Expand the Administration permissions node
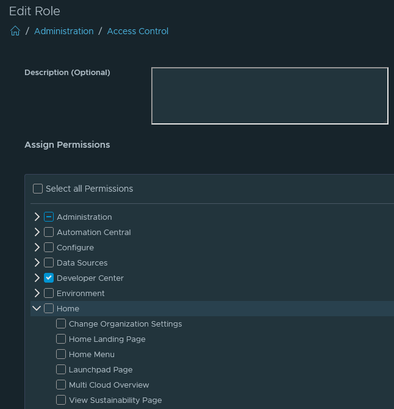Viewport: 394px width, 409px height. [x=37, y=217]
